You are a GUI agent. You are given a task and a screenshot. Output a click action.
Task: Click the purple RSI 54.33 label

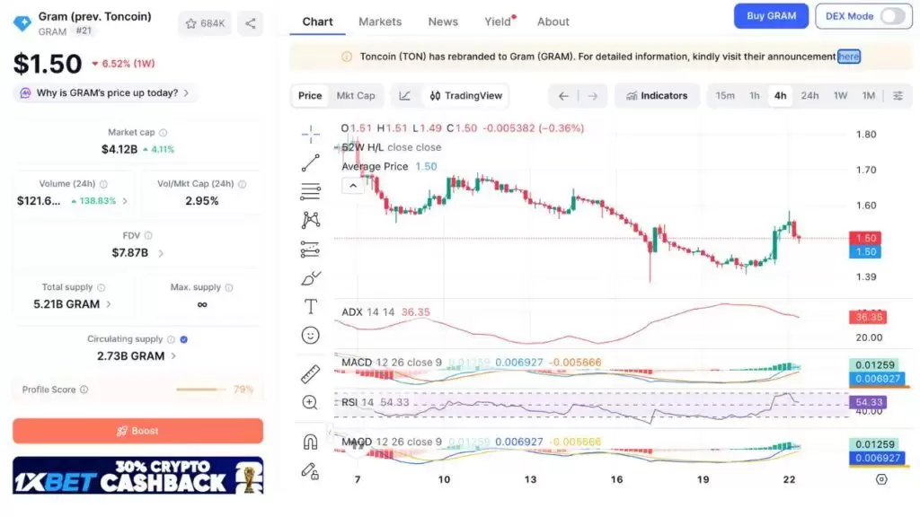[x=868, y=402]
